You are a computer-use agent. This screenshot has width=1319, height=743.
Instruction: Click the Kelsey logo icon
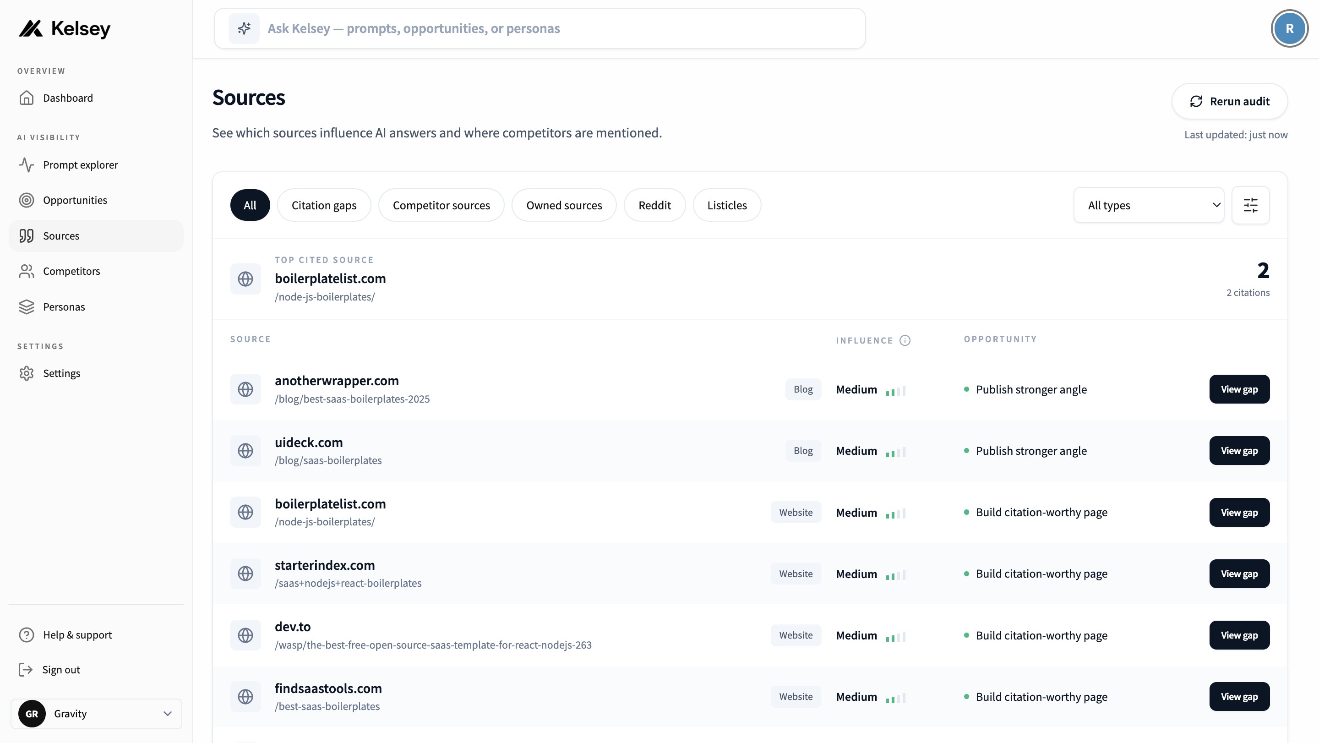pyautogui.click(x=31, y=29)
